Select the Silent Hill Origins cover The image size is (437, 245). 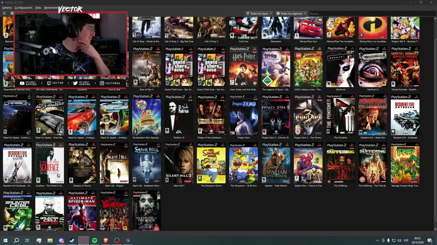click(114, 163)
